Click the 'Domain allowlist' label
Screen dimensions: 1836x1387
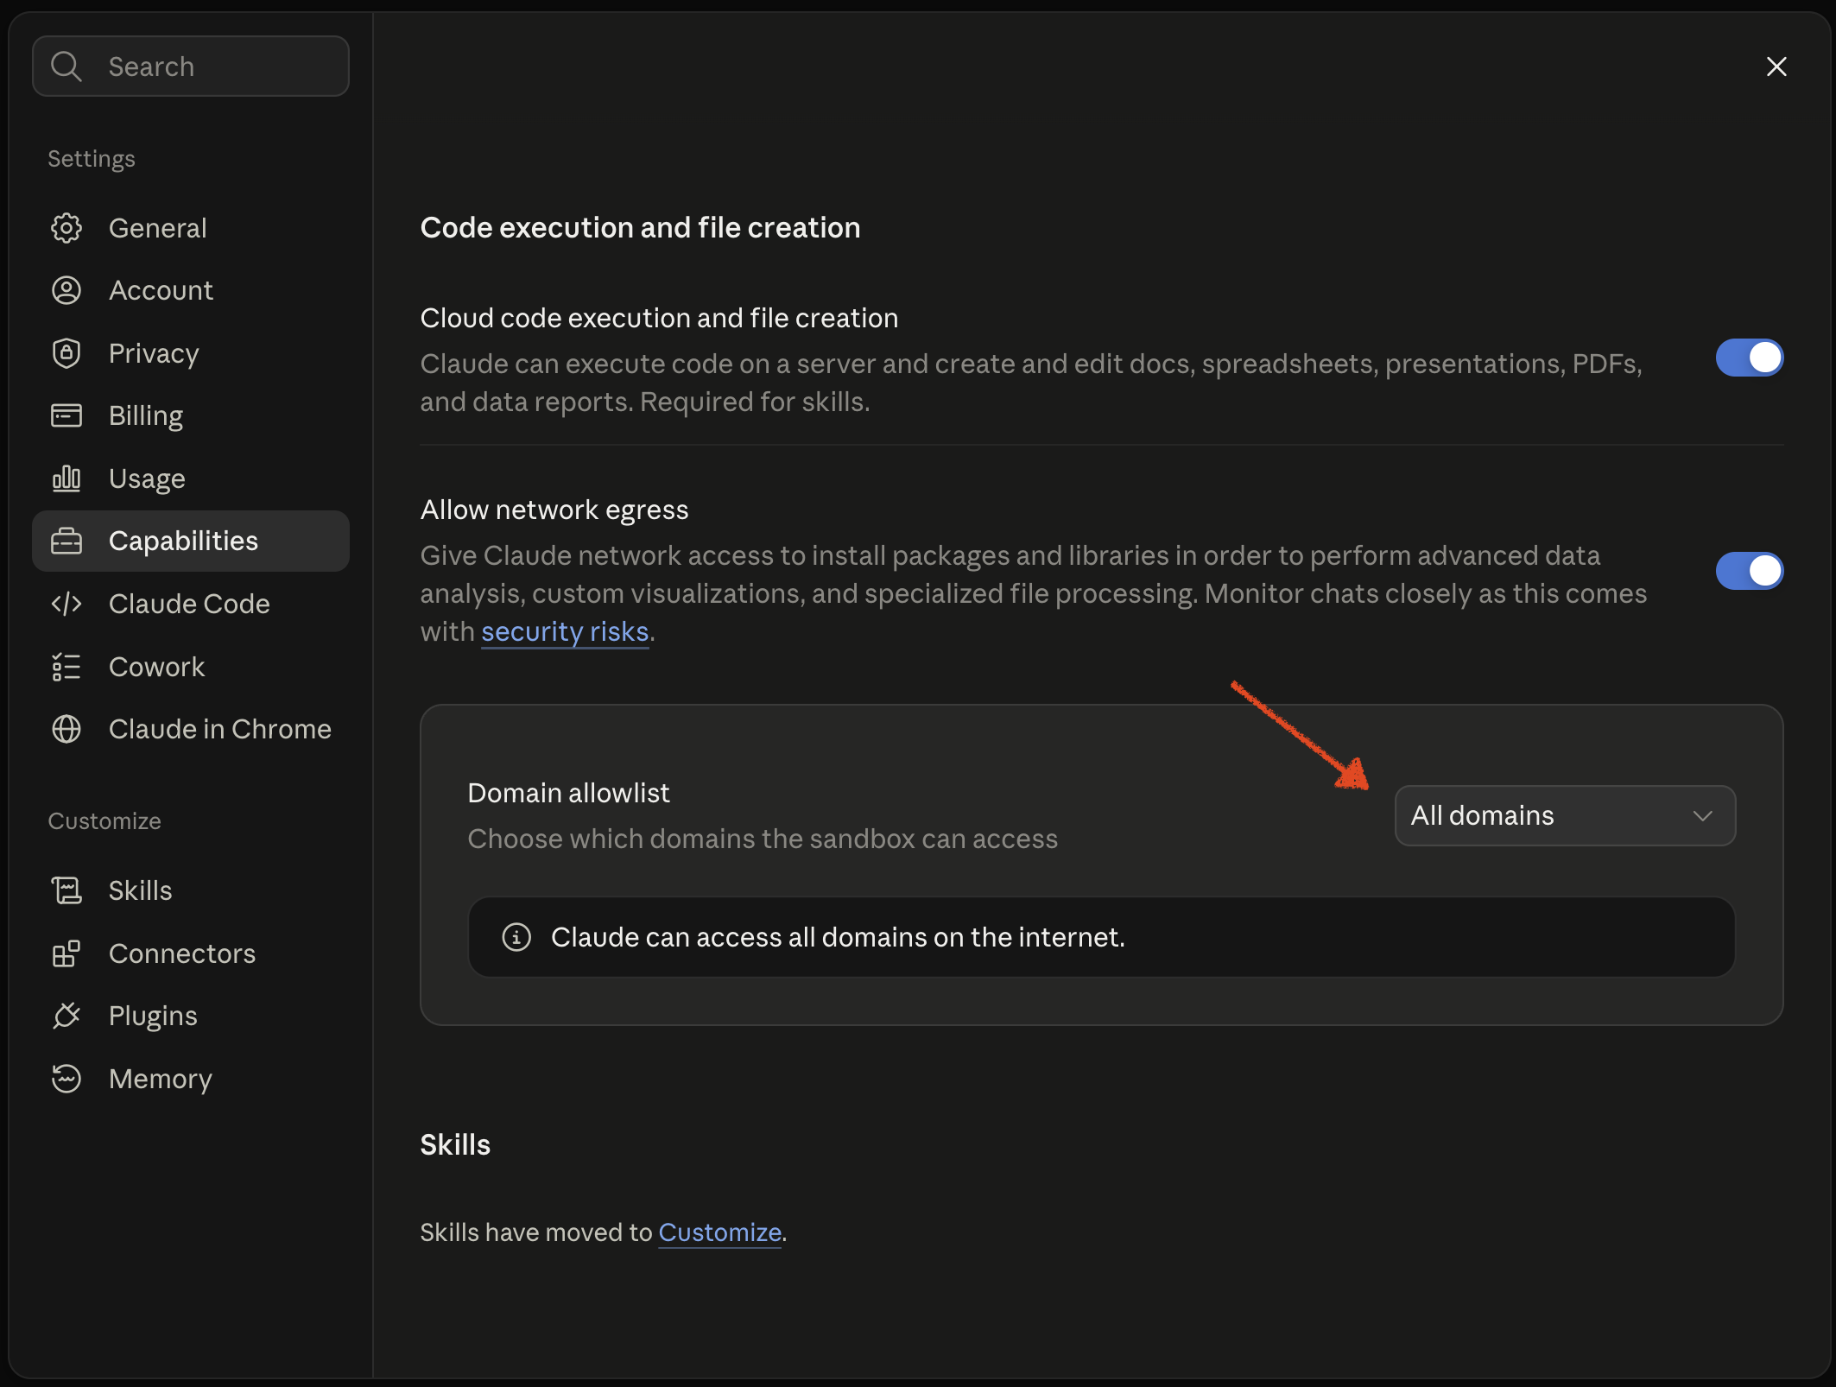[568, 793]
